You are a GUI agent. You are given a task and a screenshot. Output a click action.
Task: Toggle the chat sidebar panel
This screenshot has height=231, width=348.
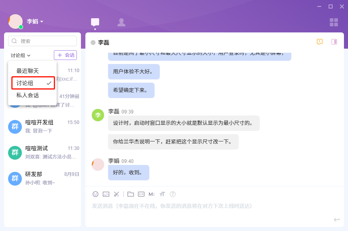(x=334, y=42)
